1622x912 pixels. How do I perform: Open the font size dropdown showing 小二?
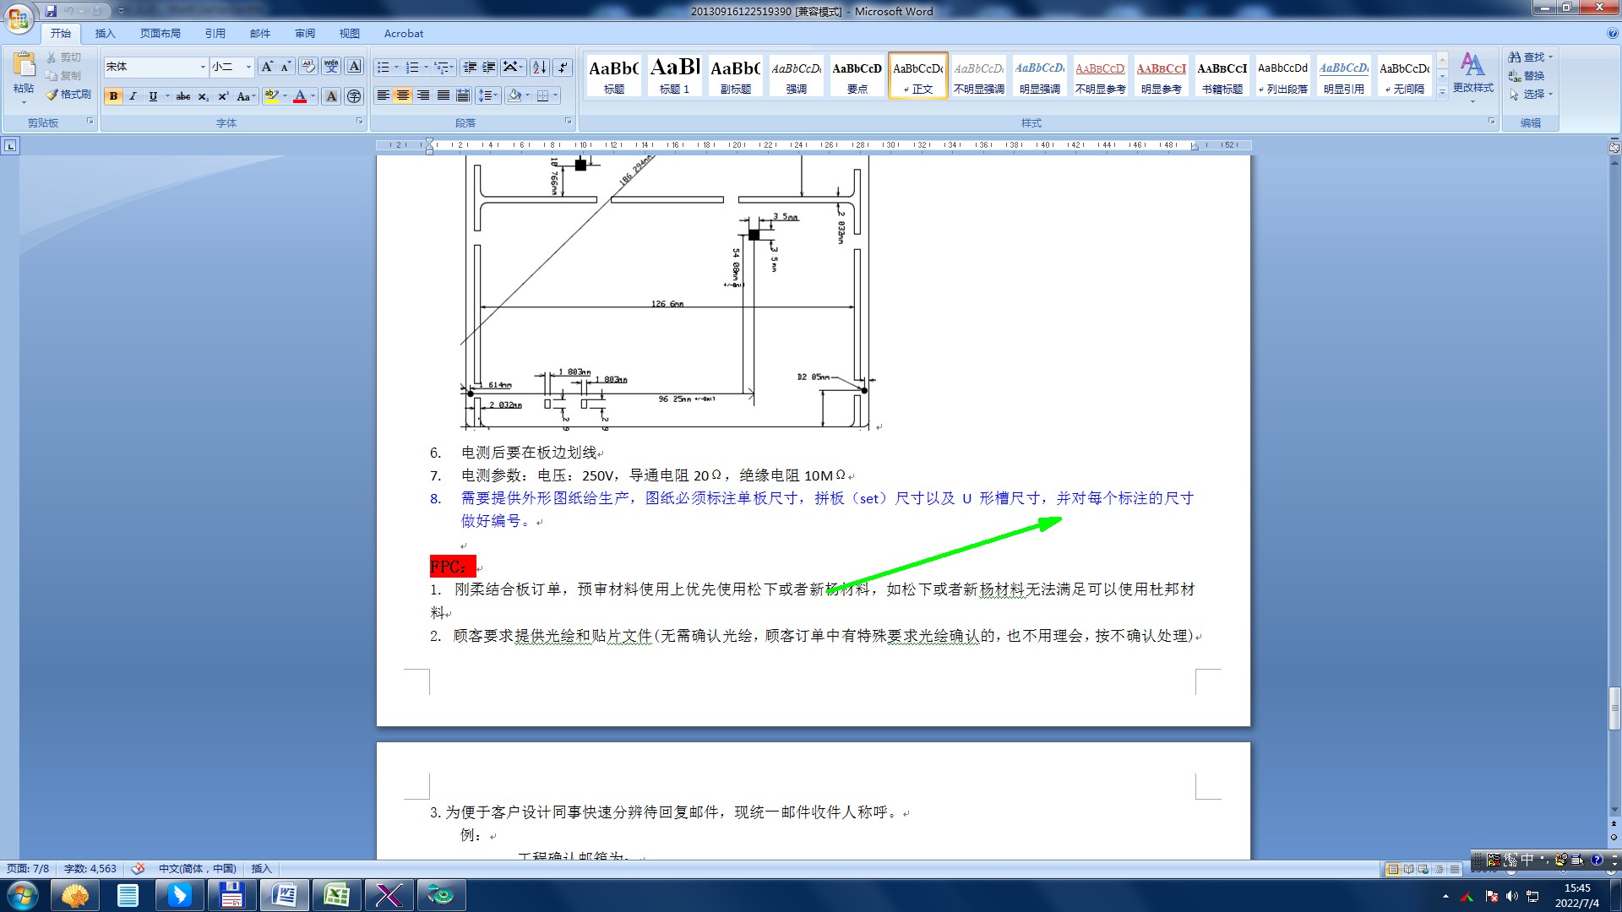(x=248, y=67)
